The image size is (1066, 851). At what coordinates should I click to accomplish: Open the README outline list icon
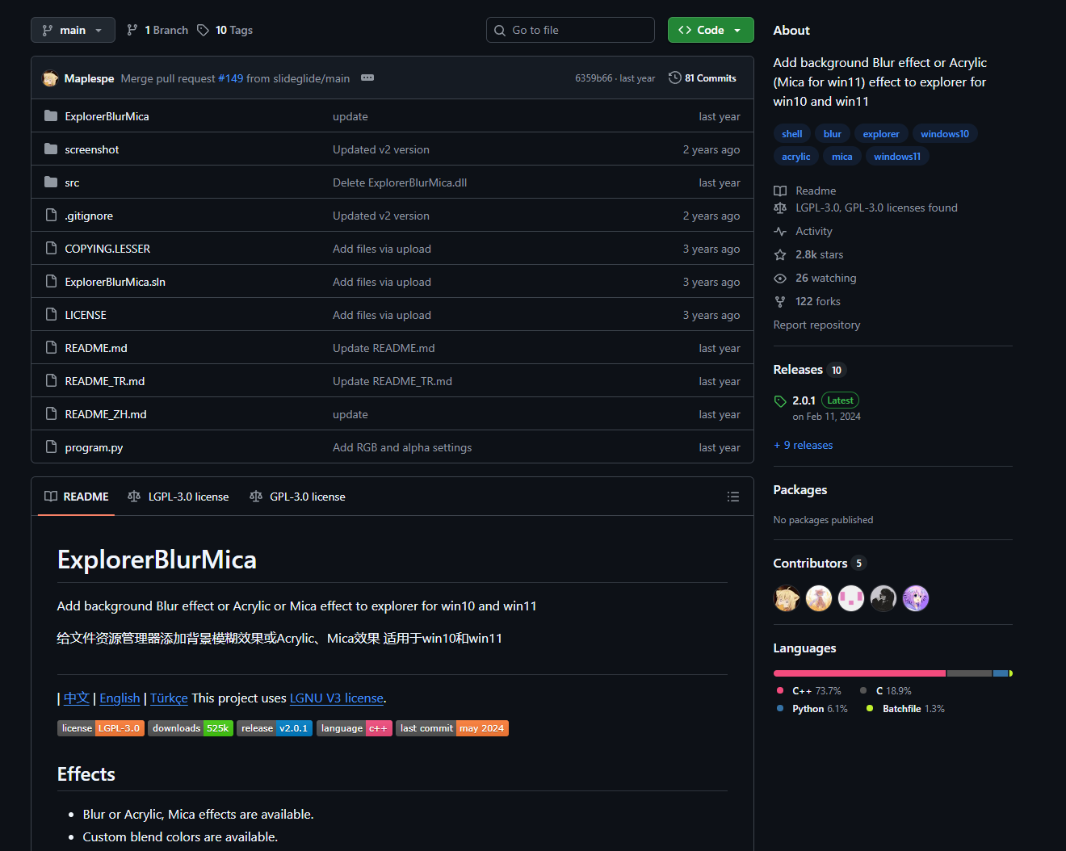click(733, 497)
